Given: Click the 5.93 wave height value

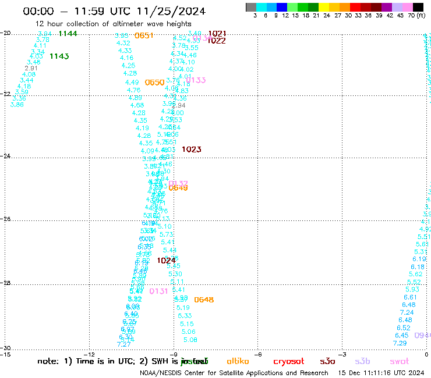Looking at the screenshot, I should [412, 290].
